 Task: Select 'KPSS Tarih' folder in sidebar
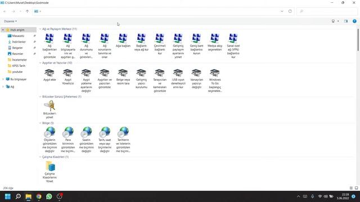click(19, 66)
